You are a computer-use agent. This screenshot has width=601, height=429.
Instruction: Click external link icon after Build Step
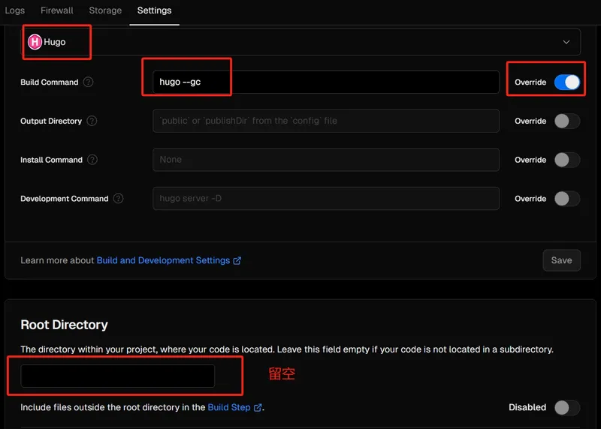pos(258,407)
